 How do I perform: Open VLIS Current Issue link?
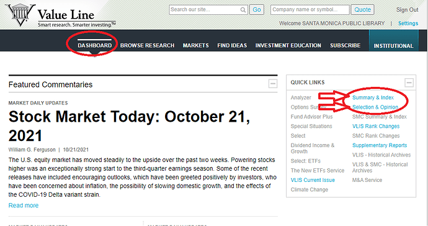coord(313,180)
